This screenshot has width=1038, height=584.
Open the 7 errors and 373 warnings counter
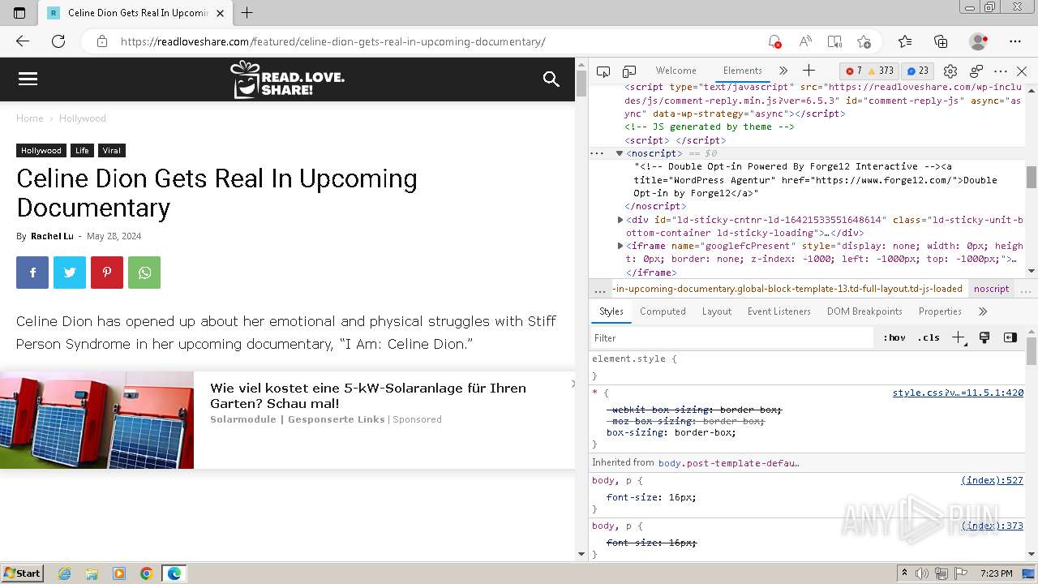[869, 71]
